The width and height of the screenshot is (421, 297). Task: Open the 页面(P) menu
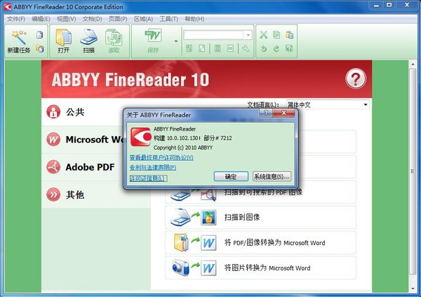pyautogui.click(x=118, y=19)
